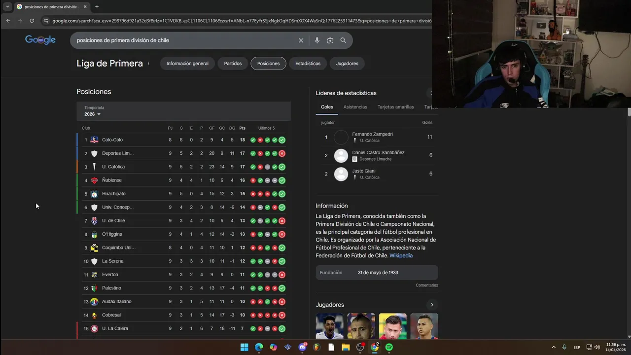Open the Información general tab
Screen dimensions: 631x355
point(187,64)
